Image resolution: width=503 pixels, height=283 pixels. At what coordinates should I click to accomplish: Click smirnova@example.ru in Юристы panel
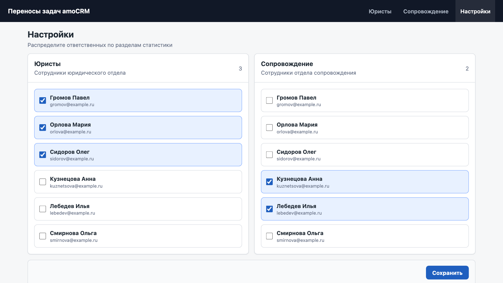(x=74, y=240)
